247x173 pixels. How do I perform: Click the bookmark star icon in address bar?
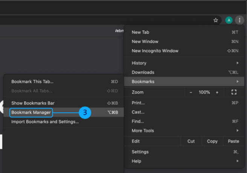pos(216,20)
